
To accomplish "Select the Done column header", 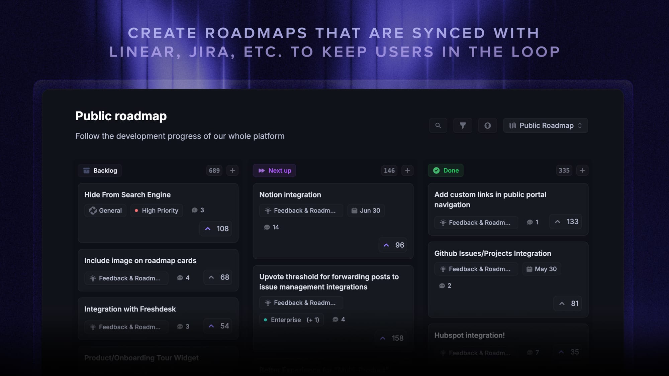I will point(446,170).
